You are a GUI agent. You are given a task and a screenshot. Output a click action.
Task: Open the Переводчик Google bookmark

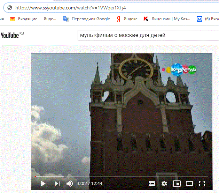(87, 19)
